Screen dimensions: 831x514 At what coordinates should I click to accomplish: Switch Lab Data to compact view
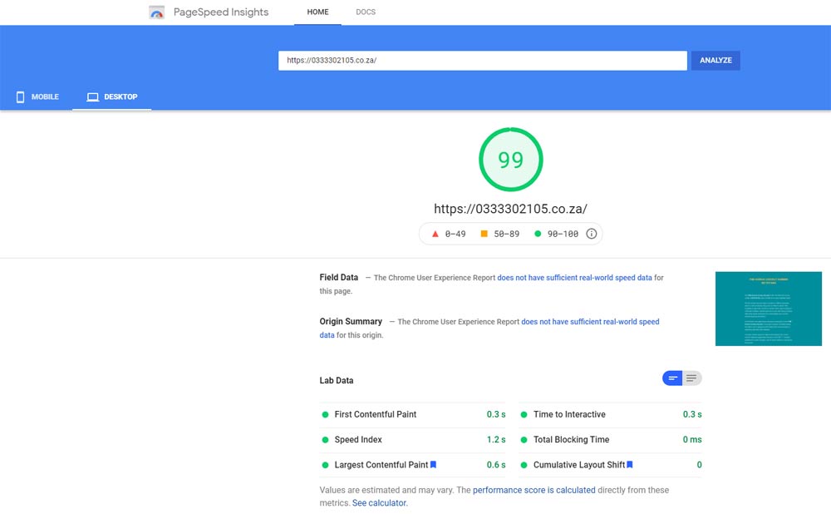[x=672, y=378]
